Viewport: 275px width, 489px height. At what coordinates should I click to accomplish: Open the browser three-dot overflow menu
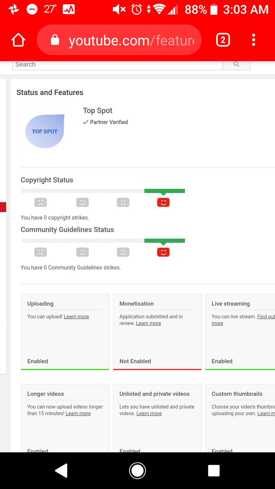click(x=253, y=40)
